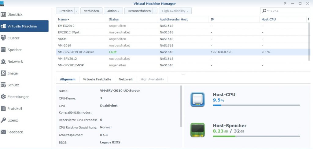Click the Einstellungen gear icon
The height and width of the screenshot is (149, 313).
point(3,97)
